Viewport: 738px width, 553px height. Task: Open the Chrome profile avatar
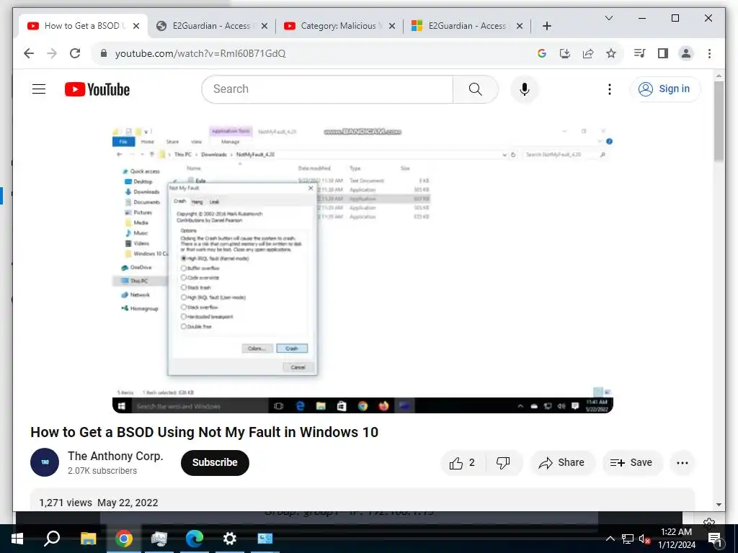point(686,53)
